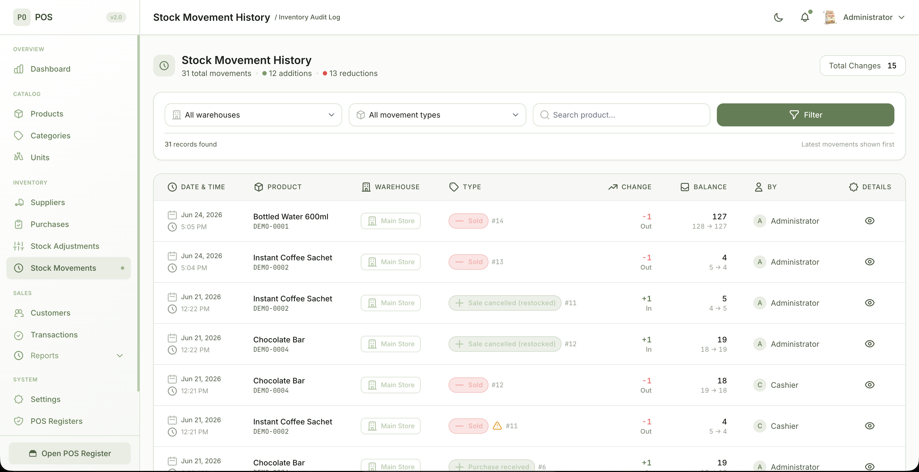The height and width of the screenshot is (472, 919).
Task: Click the PO logo badge
Action: point(22,17)
